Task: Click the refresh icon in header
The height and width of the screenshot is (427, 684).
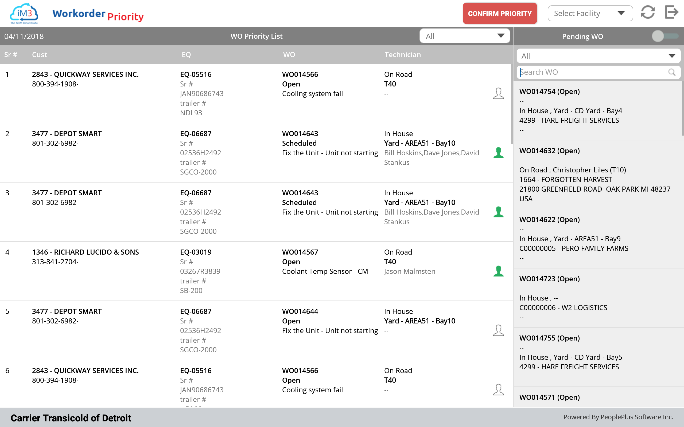Action: click(x=648, y=13)
